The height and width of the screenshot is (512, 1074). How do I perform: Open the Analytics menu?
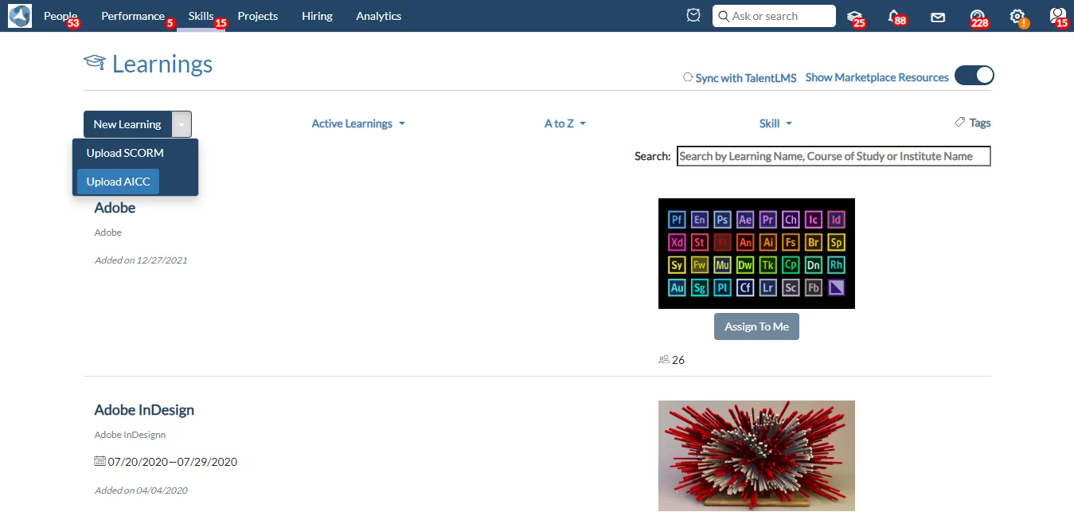point(379,16)
